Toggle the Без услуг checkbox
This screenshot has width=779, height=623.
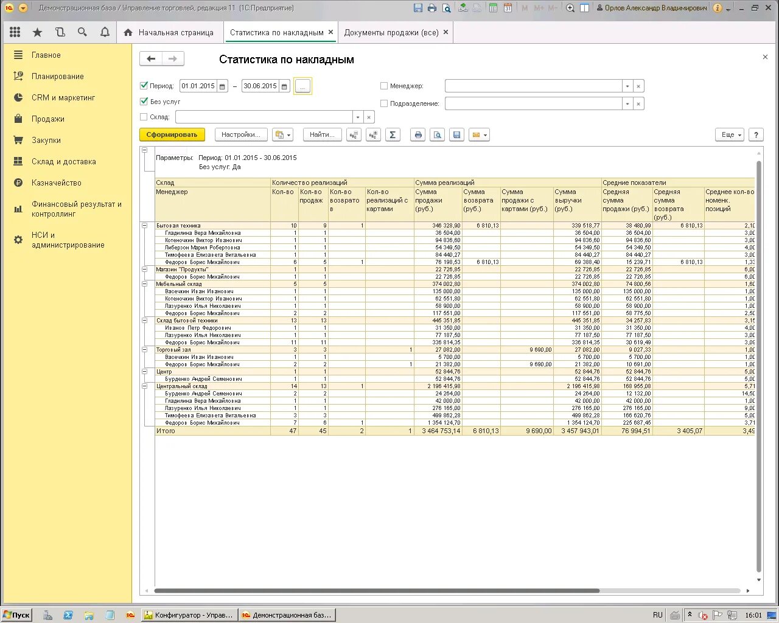pyautogui.click(x=144, y=102)
